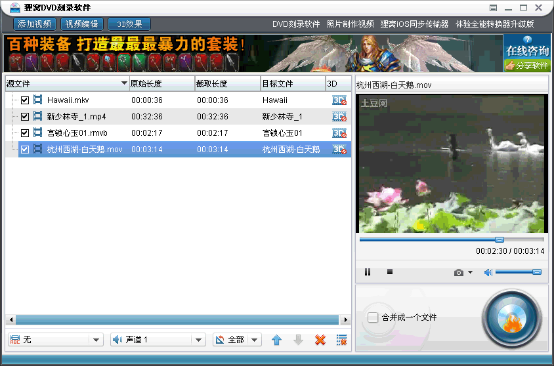
Task: Click the application logo in the title bar
Action: [x=14, y=7]
